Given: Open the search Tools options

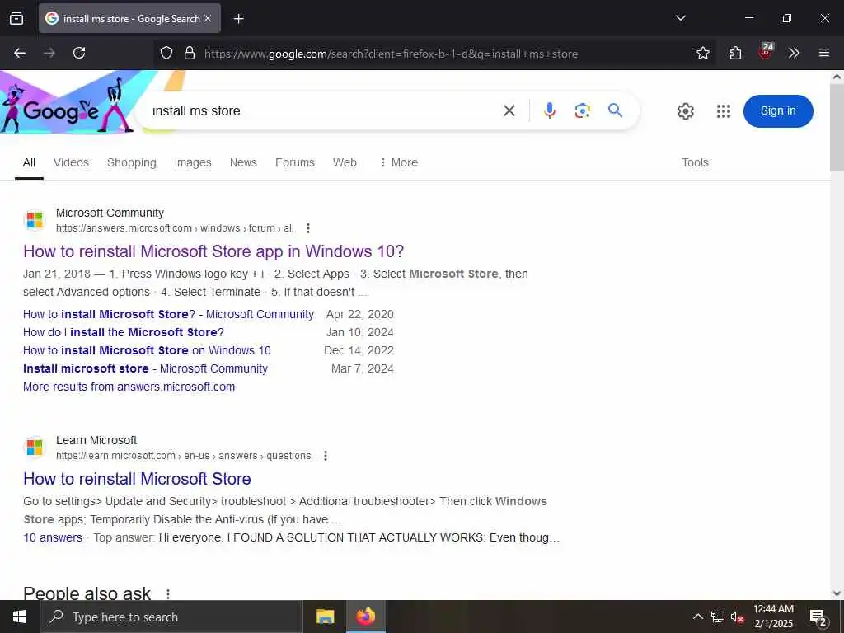Looking at the screenshot, I should click(x=695, y=162).
